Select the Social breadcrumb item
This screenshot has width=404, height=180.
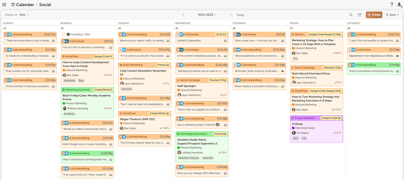(x=45, y=5)
